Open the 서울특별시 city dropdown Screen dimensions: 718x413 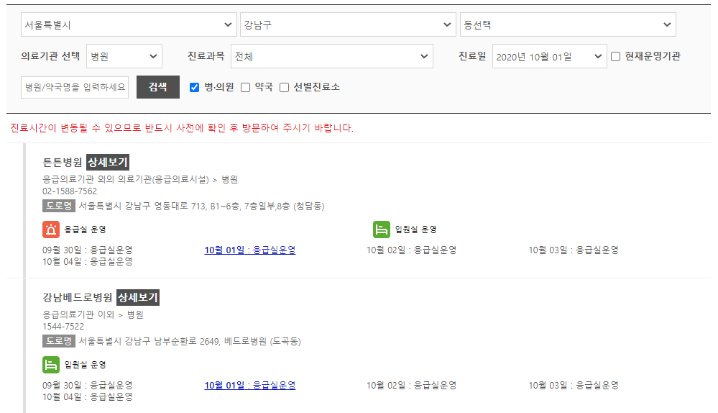(x=129, y=24)
